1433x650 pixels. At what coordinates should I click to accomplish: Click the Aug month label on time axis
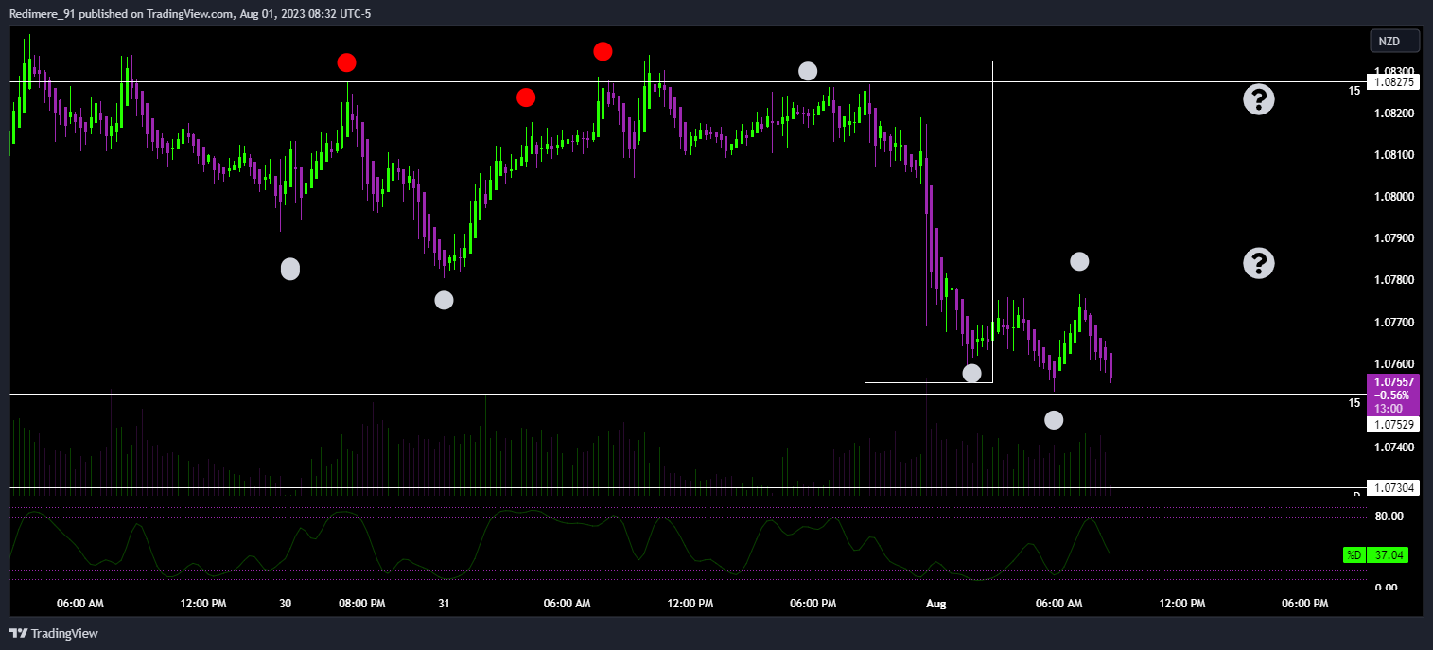pos(935,604)
